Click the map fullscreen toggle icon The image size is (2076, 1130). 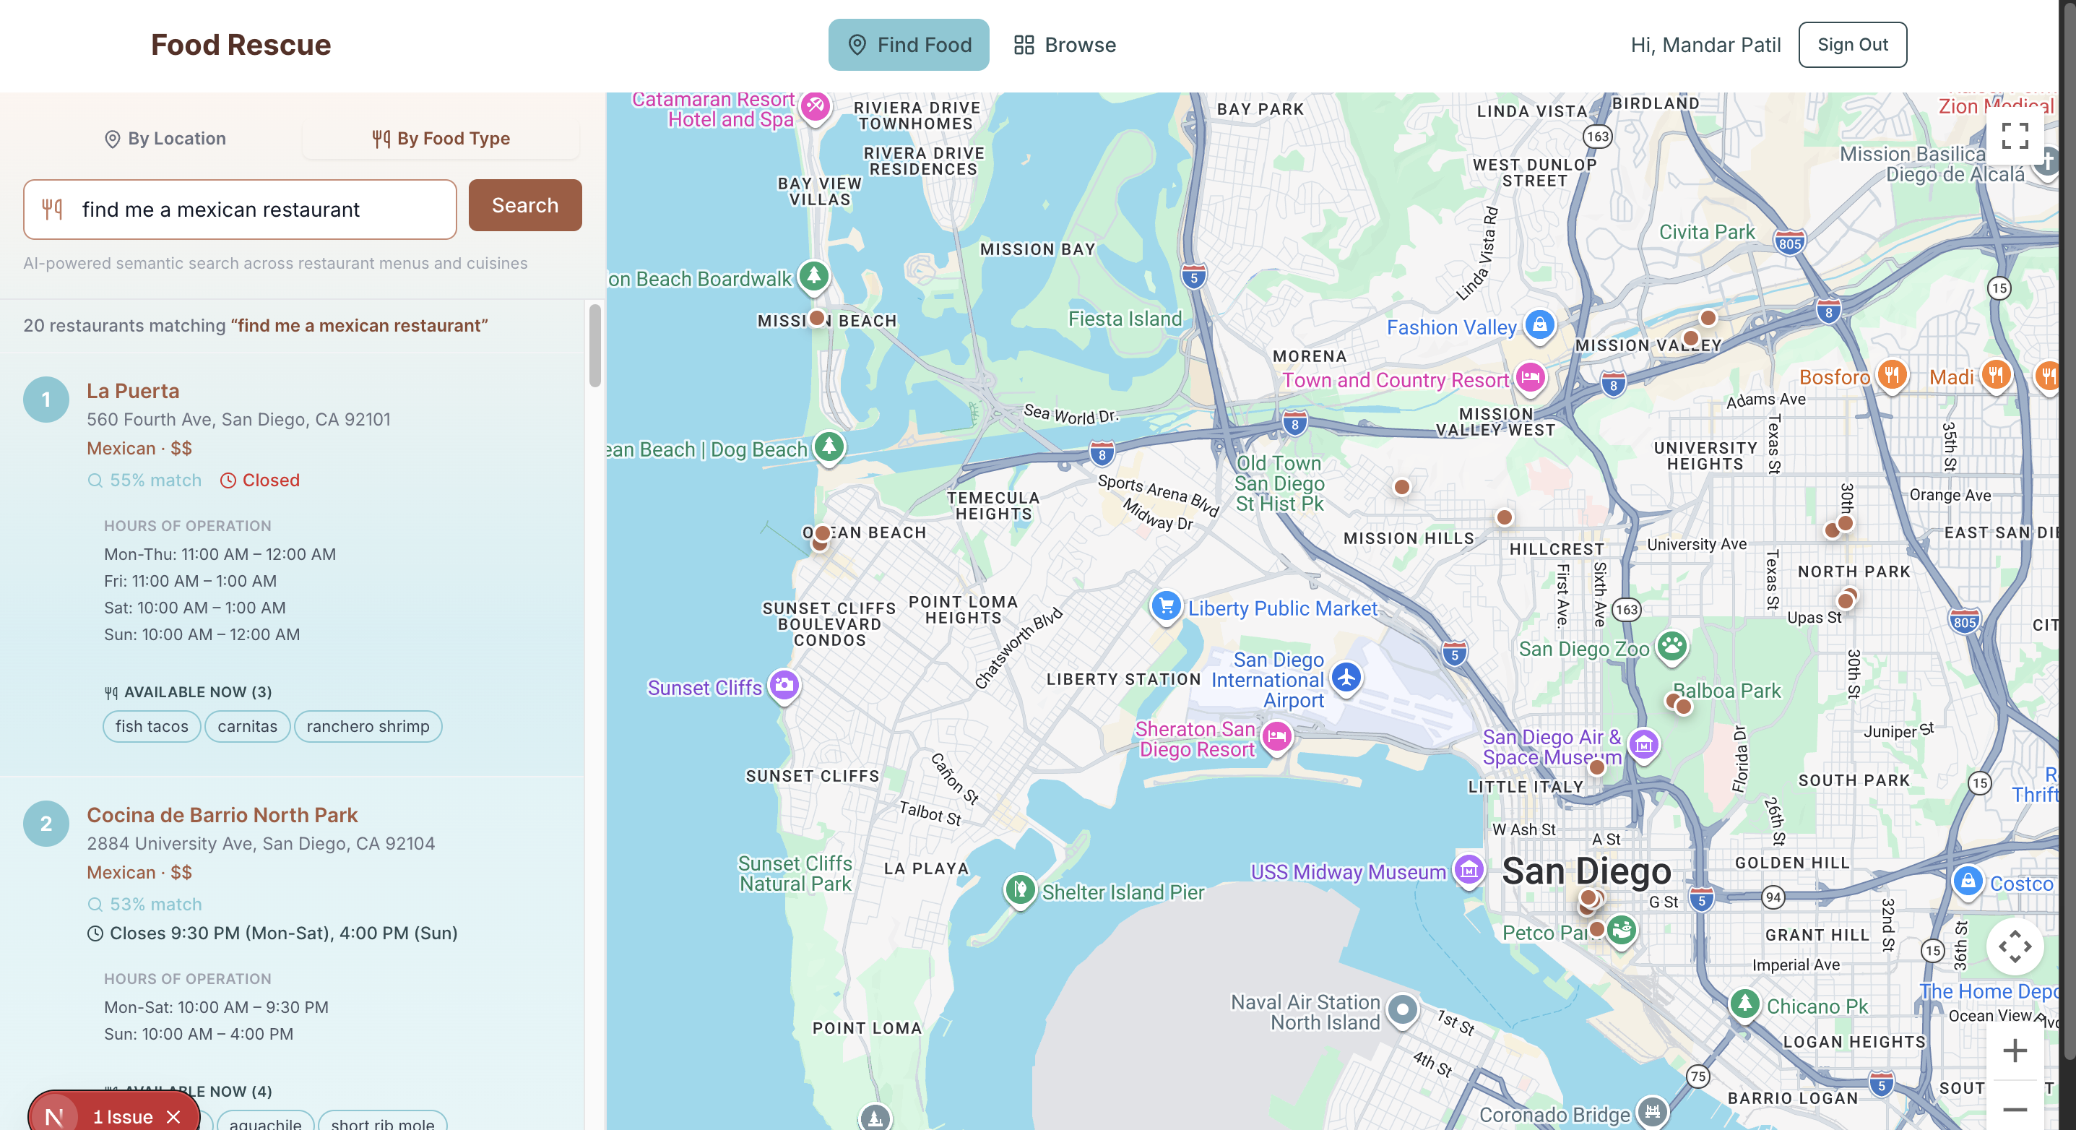[2014, 137]
